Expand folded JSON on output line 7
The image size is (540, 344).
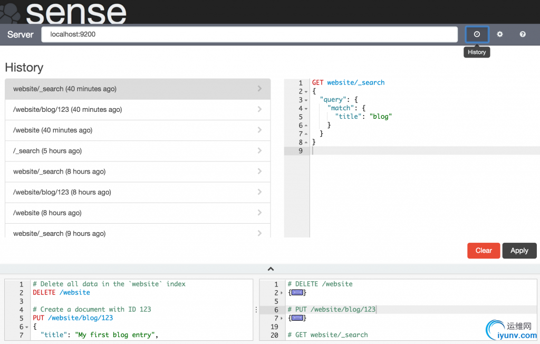[297, 318]
